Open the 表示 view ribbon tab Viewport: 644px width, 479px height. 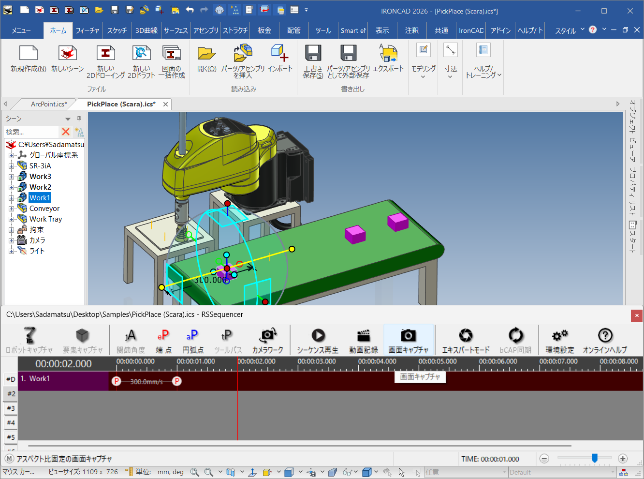382,30
